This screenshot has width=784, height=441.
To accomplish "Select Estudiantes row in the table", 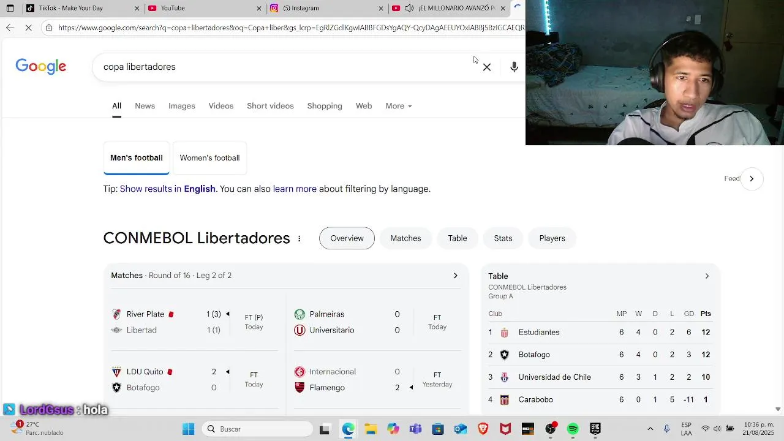I will [x=600, y=332].
